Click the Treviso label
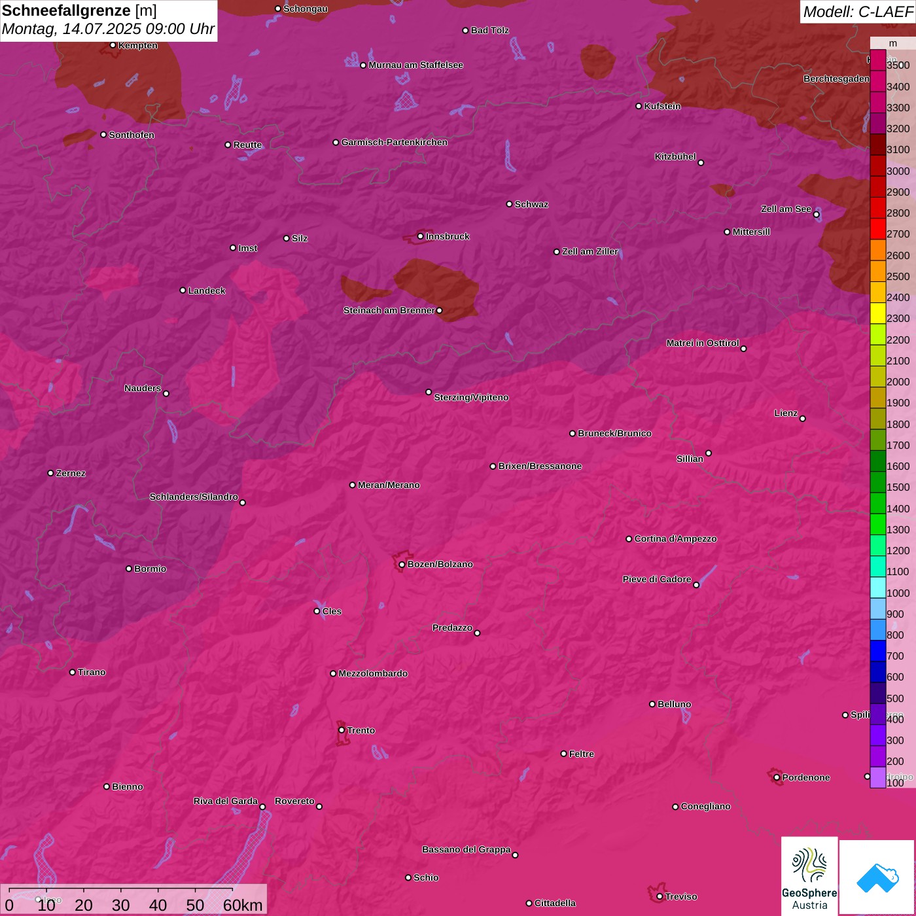The height and width of the screenshot is (916, 916). (x=681, y=896)
